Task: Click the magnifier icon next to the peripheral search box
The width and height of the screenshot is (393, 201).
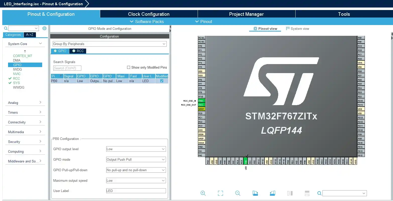Action: click(6, 28)
